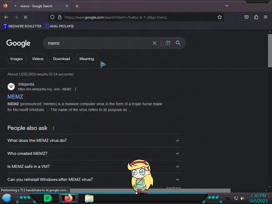
Task: Open File Explorer from the taskbar
Action: pyautogui.click(x=89, y=198)
